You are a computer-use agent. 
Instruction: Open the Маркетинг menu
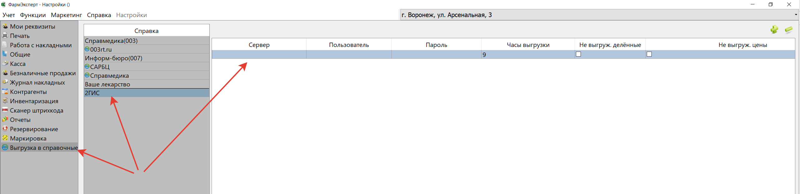coord(66,15)
